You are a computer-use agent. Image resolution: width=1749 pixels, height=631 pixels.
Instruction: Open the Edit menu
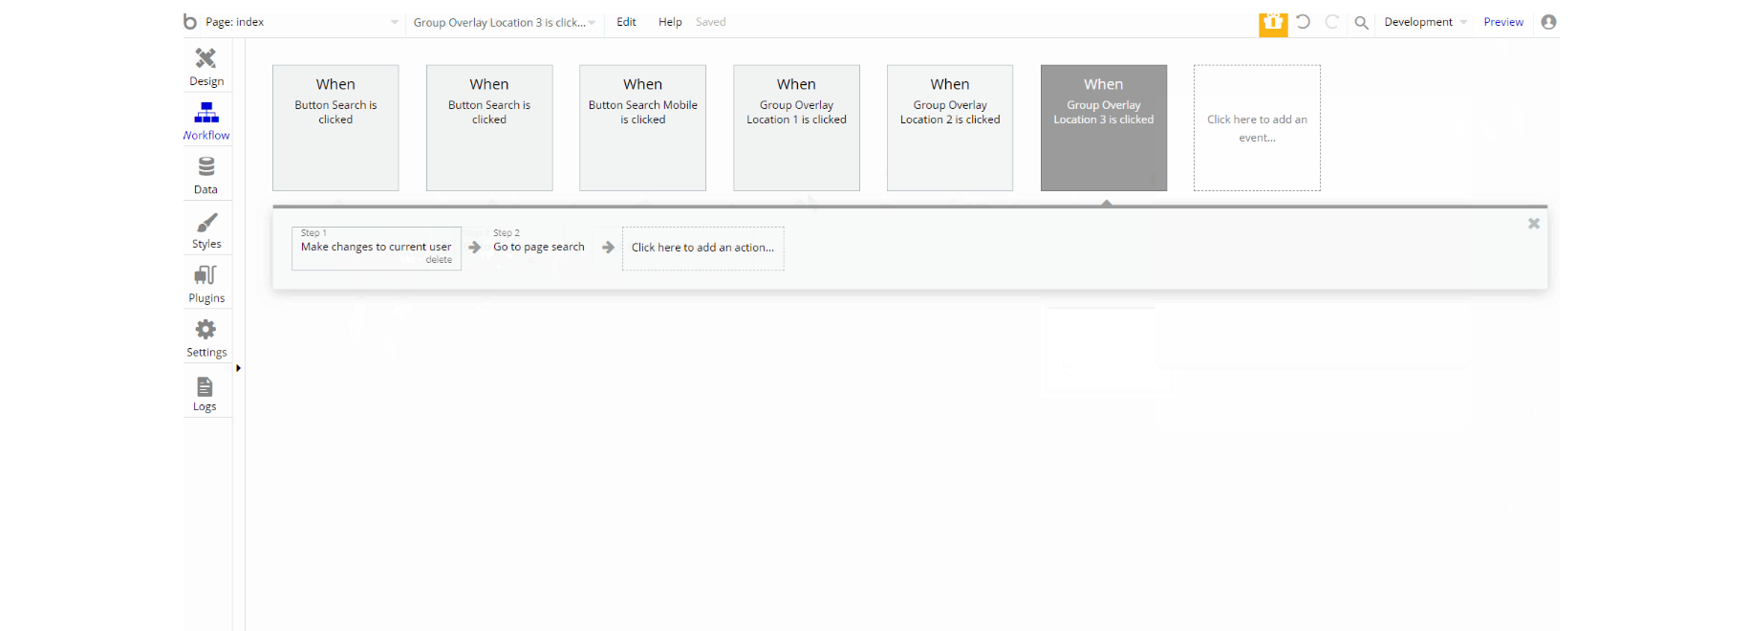click(626, 22)
